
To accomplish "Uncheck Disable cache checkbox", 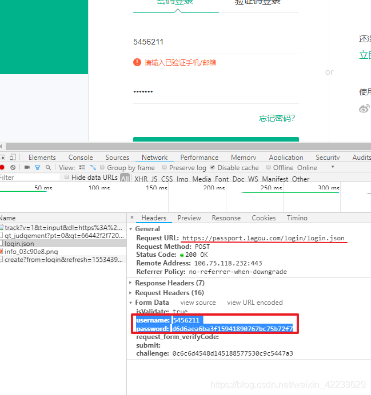I will pyautogui.click(x=213, y=167).
